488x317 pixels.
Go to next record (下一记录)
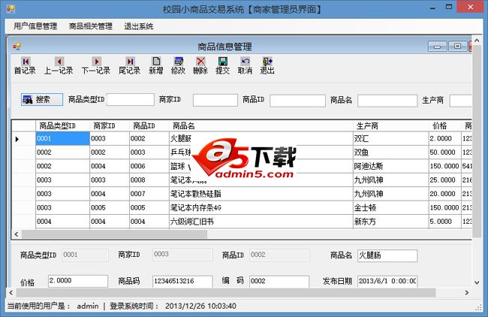click(96, 65)
